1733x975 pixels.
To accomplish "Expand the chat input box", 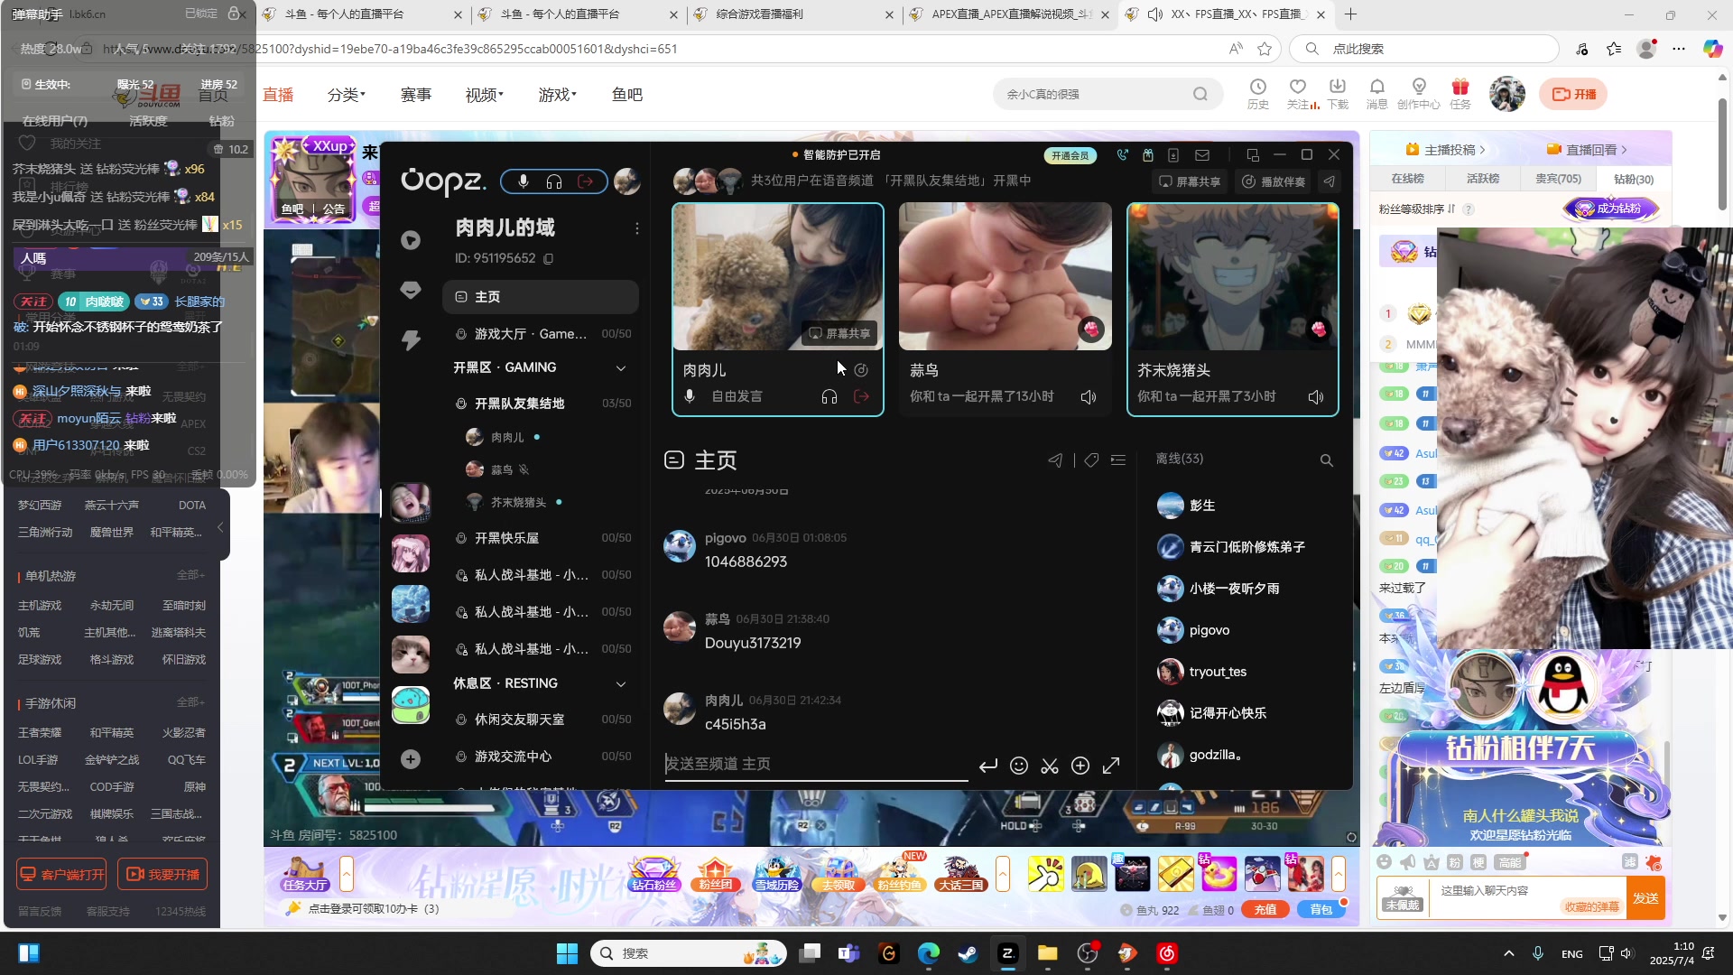I will (1111, 766).
